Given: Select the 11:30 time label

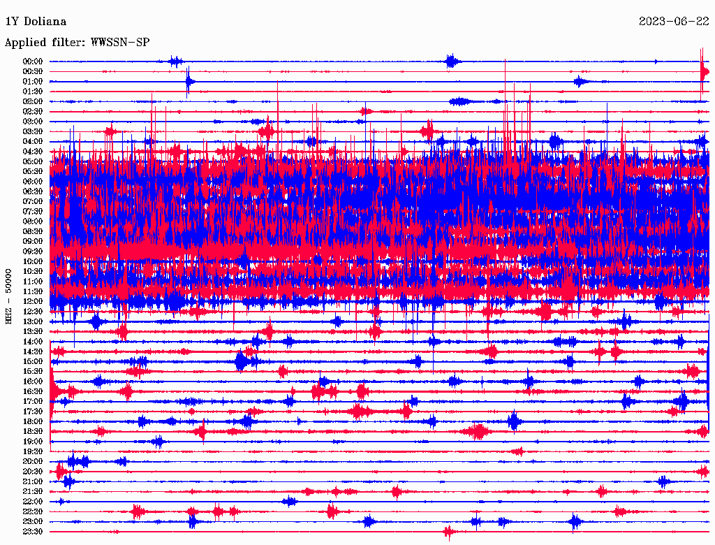Looking at the screenshot, I should pos(33,291).
